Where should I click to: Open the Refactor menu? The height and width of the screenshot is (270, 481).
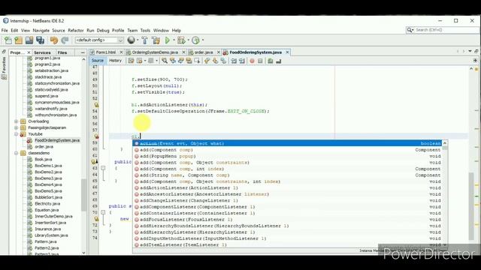(76, 30)
